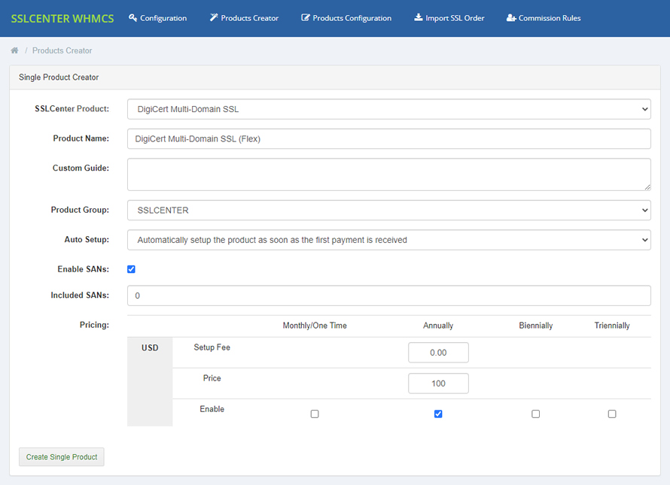Image resolution: width=670 pixels, height=485 pixels.
Task: Click the home icon in breadcrumb
Action: (x=14, y=50)
